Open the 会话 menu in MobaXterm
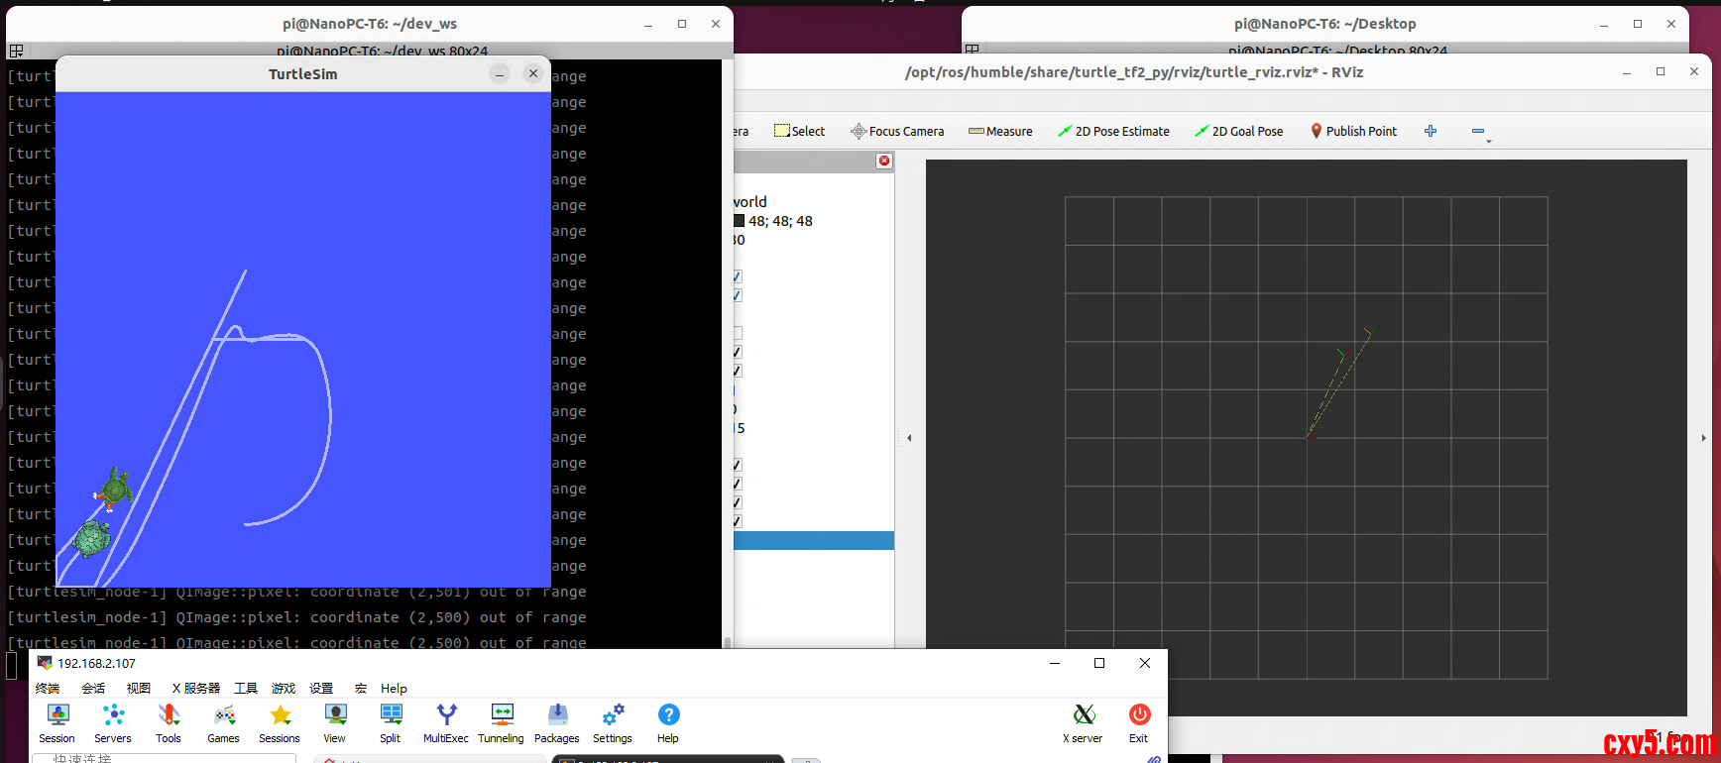The image size is (1721, 763). [93, 688]
